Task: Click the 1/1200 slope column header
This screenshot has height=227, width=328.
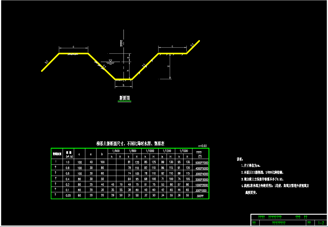Action: (x=167, y=151)
